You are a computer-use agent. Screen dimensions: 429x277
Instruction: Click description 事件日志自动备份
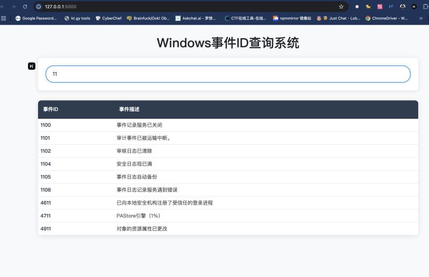click(x=137, y=177)
